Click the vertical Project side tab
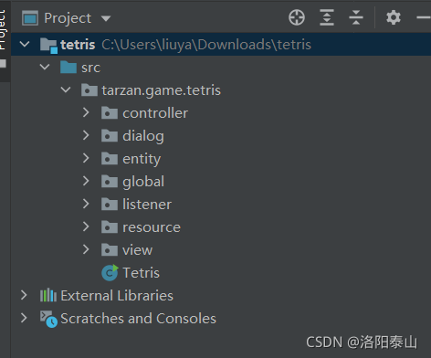431x358 pixels. pyautogui.click(x=4, y=30)
